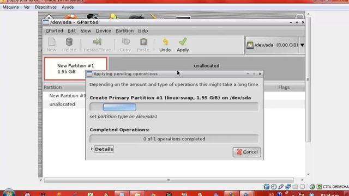Click the Delete partition toolbar icon
Viewport: 349px width, 196px height.
pos(69,42)
